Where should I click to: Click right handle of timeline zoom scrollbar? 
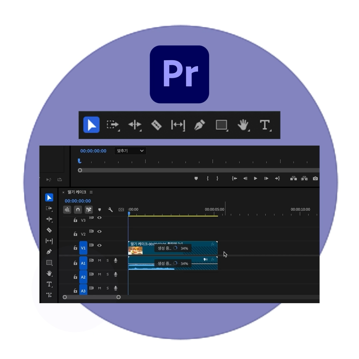tap(118, 297)
